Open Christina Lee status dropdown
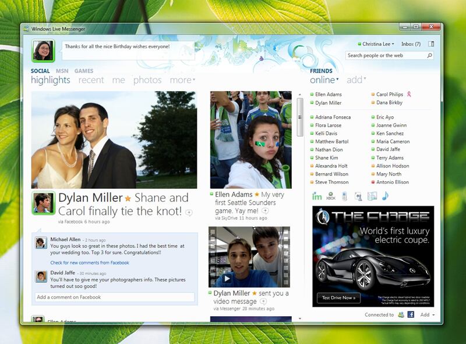The width and height of the screenshot is (466, 344). 378,44
